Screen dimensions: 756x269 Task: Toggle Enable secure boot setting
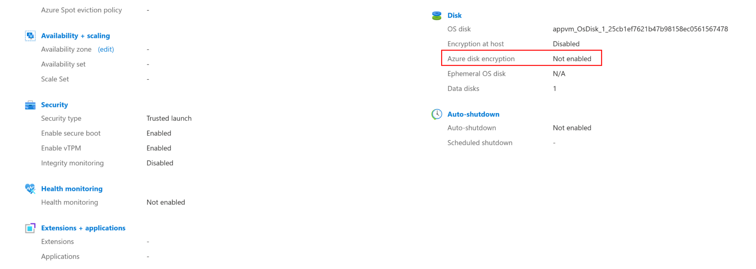click(159, 133)
